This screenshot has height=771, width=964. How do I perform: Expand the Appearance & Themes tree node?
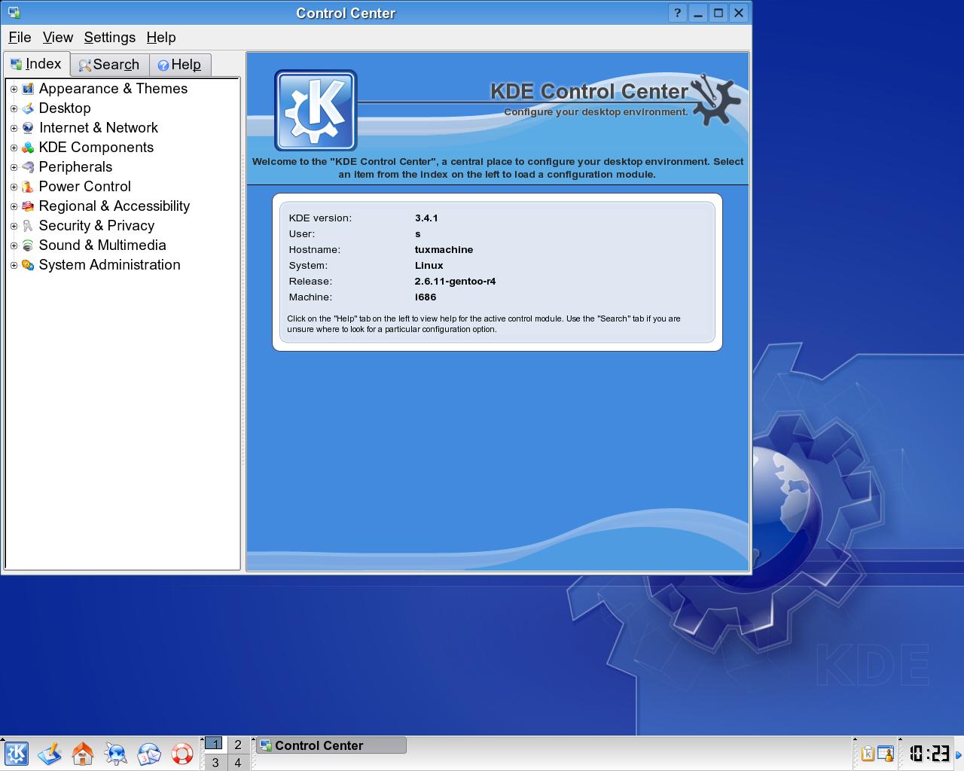click(14, 89)
